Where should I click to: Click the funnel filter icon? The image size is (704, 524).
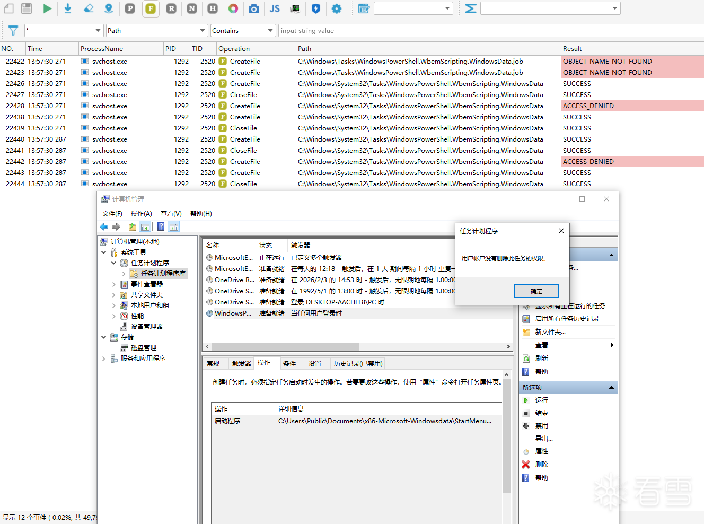[13, 31]
